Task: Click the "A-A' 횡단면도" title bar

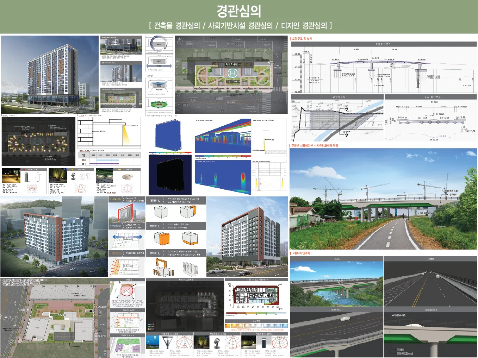Action: (x=431, y=97)
